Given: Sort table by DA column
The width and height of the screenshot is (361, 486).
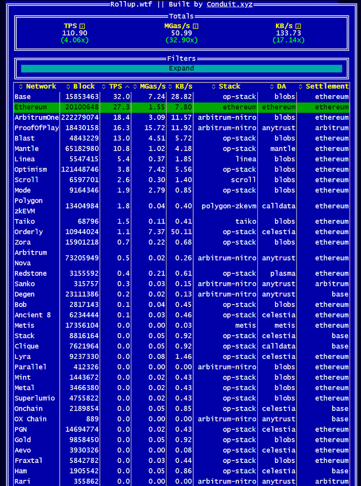Looking at the screenshot, I should pos(277,86).
